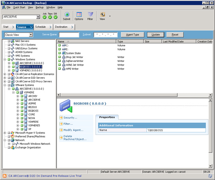Screen dimensions: 215x180
Task: Click the Modify Agent arrow icon
Action: (61, 130)
